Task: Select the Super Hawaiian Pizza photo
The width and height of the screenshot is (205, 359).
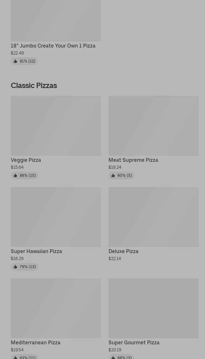Action: [56, 217]
